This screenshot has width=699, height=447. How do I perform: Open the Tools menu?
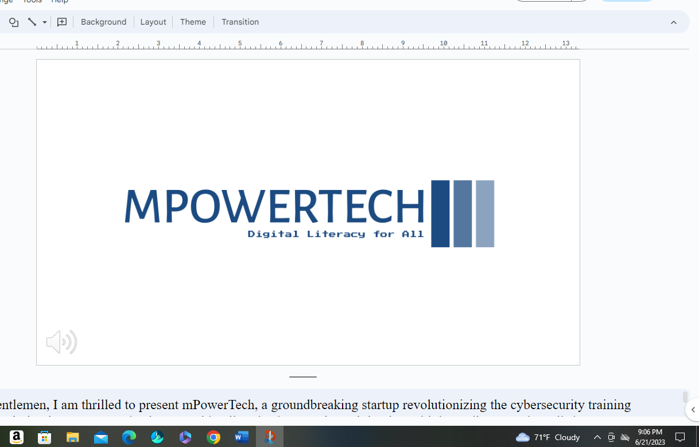(x=32, y=2)
